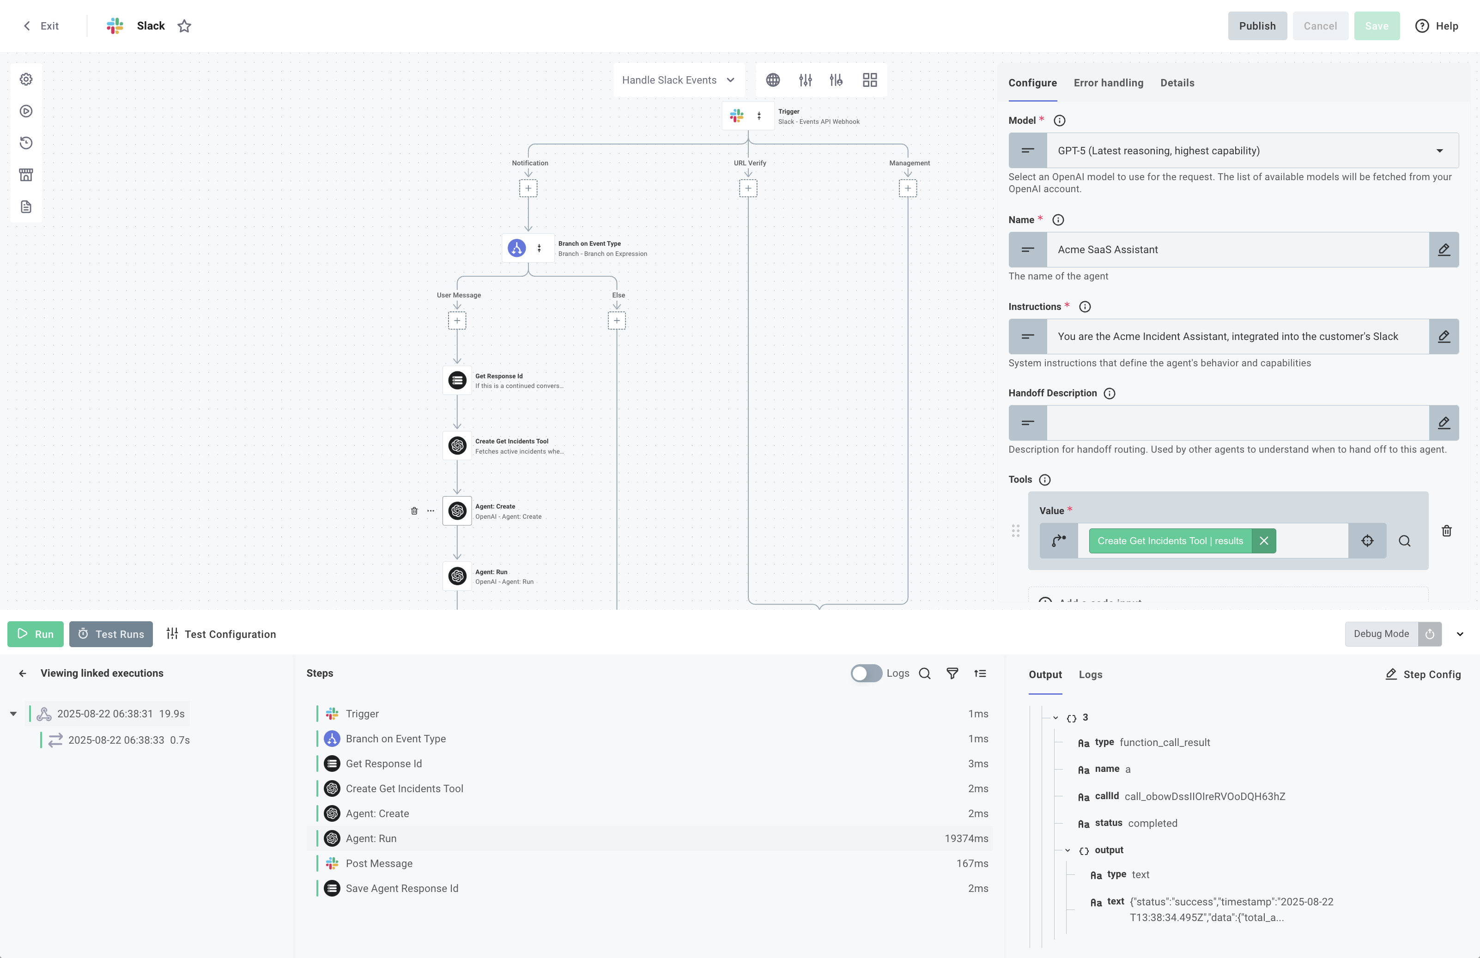1480x958 pixels.
Task: Publish the workflow
Action: [x=1257, y=25]
